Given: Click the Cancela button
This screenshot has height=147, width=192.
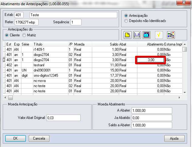Looking at the screenshot, I should (39, 138).
